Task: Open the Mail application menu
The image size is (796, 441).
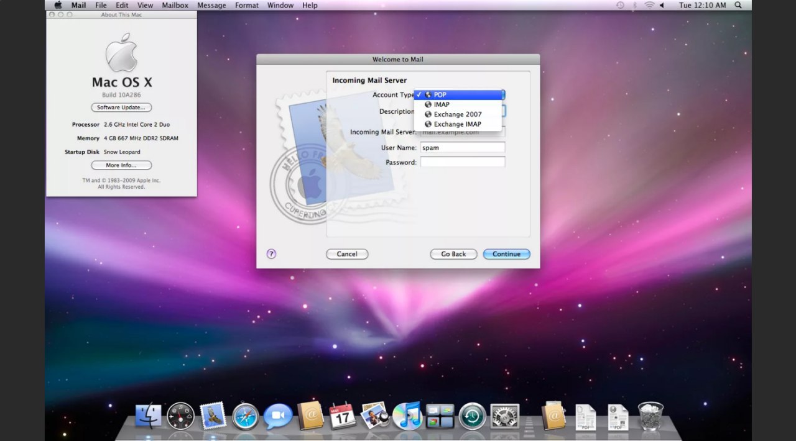Action: pyautogui.click(x=78, y=5)
